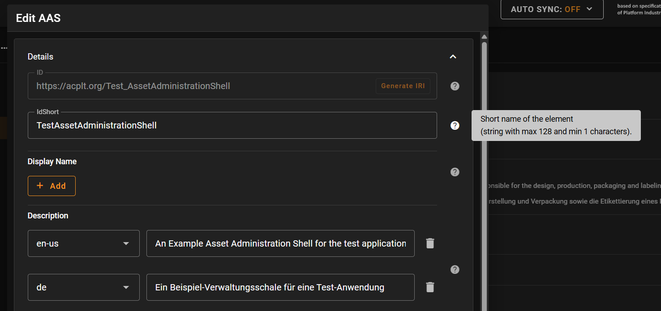The width and height of the screenshot is (661, 311).
Task: Delete the en-us description entry
Action: pos(430,243)
